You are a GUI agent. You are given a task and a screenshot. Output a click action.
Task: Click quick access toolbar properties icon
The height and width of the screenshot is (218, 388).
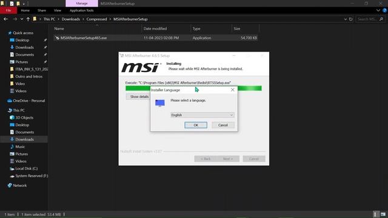pyautogui.click(x=12, y=4)
